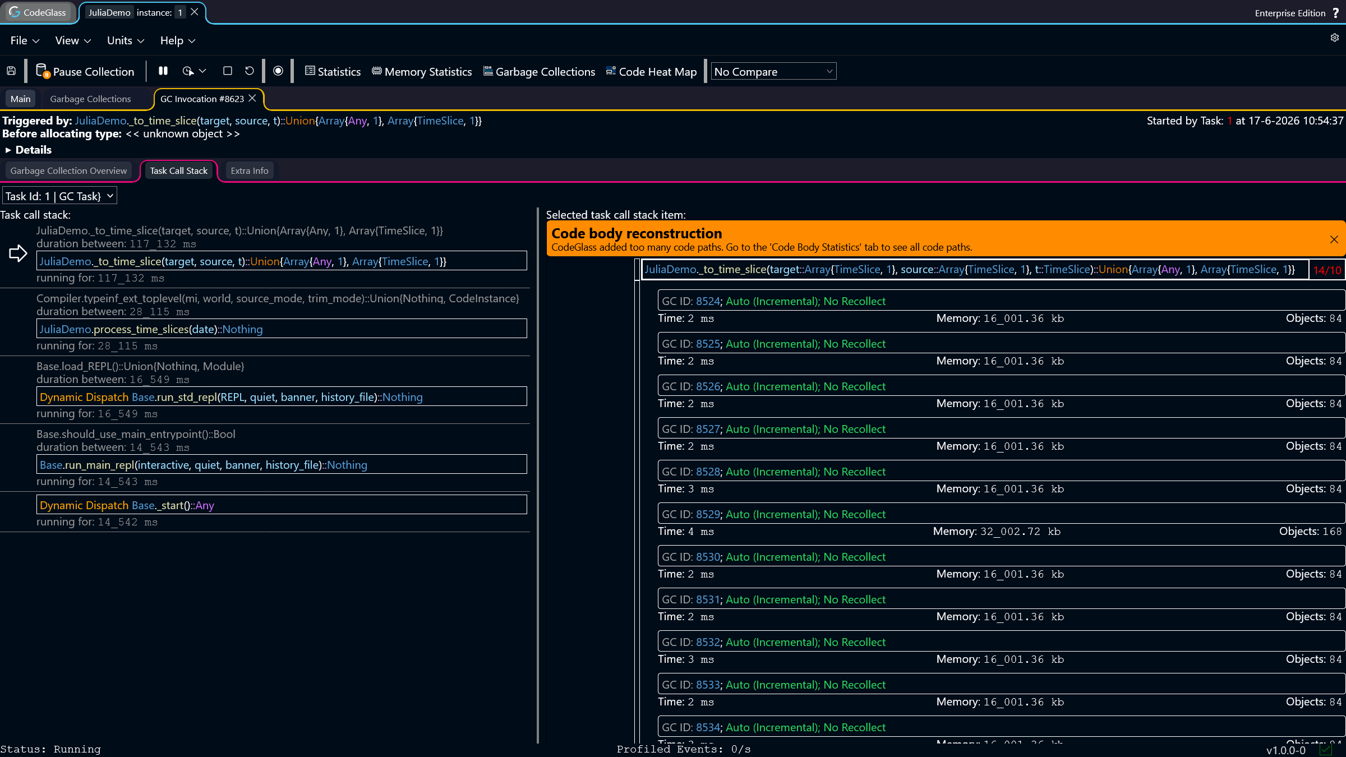Select Base.run_std_repl call stack item
The image size is (1346, 757).
(282, 397)
